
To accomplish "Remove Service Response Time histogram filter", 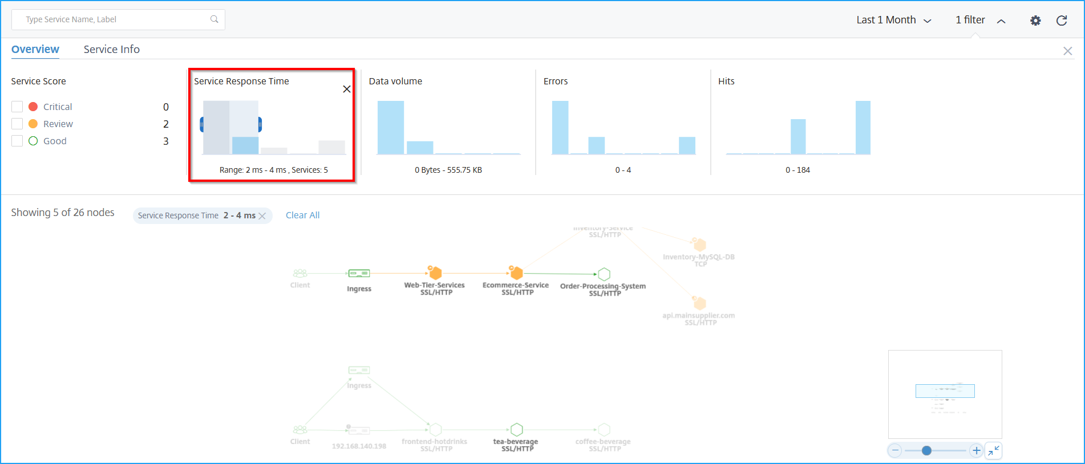I will (346, 89).
